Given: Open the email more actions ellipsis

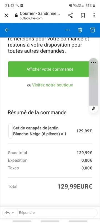Looking at the screenshot, I should pos(68,30).
